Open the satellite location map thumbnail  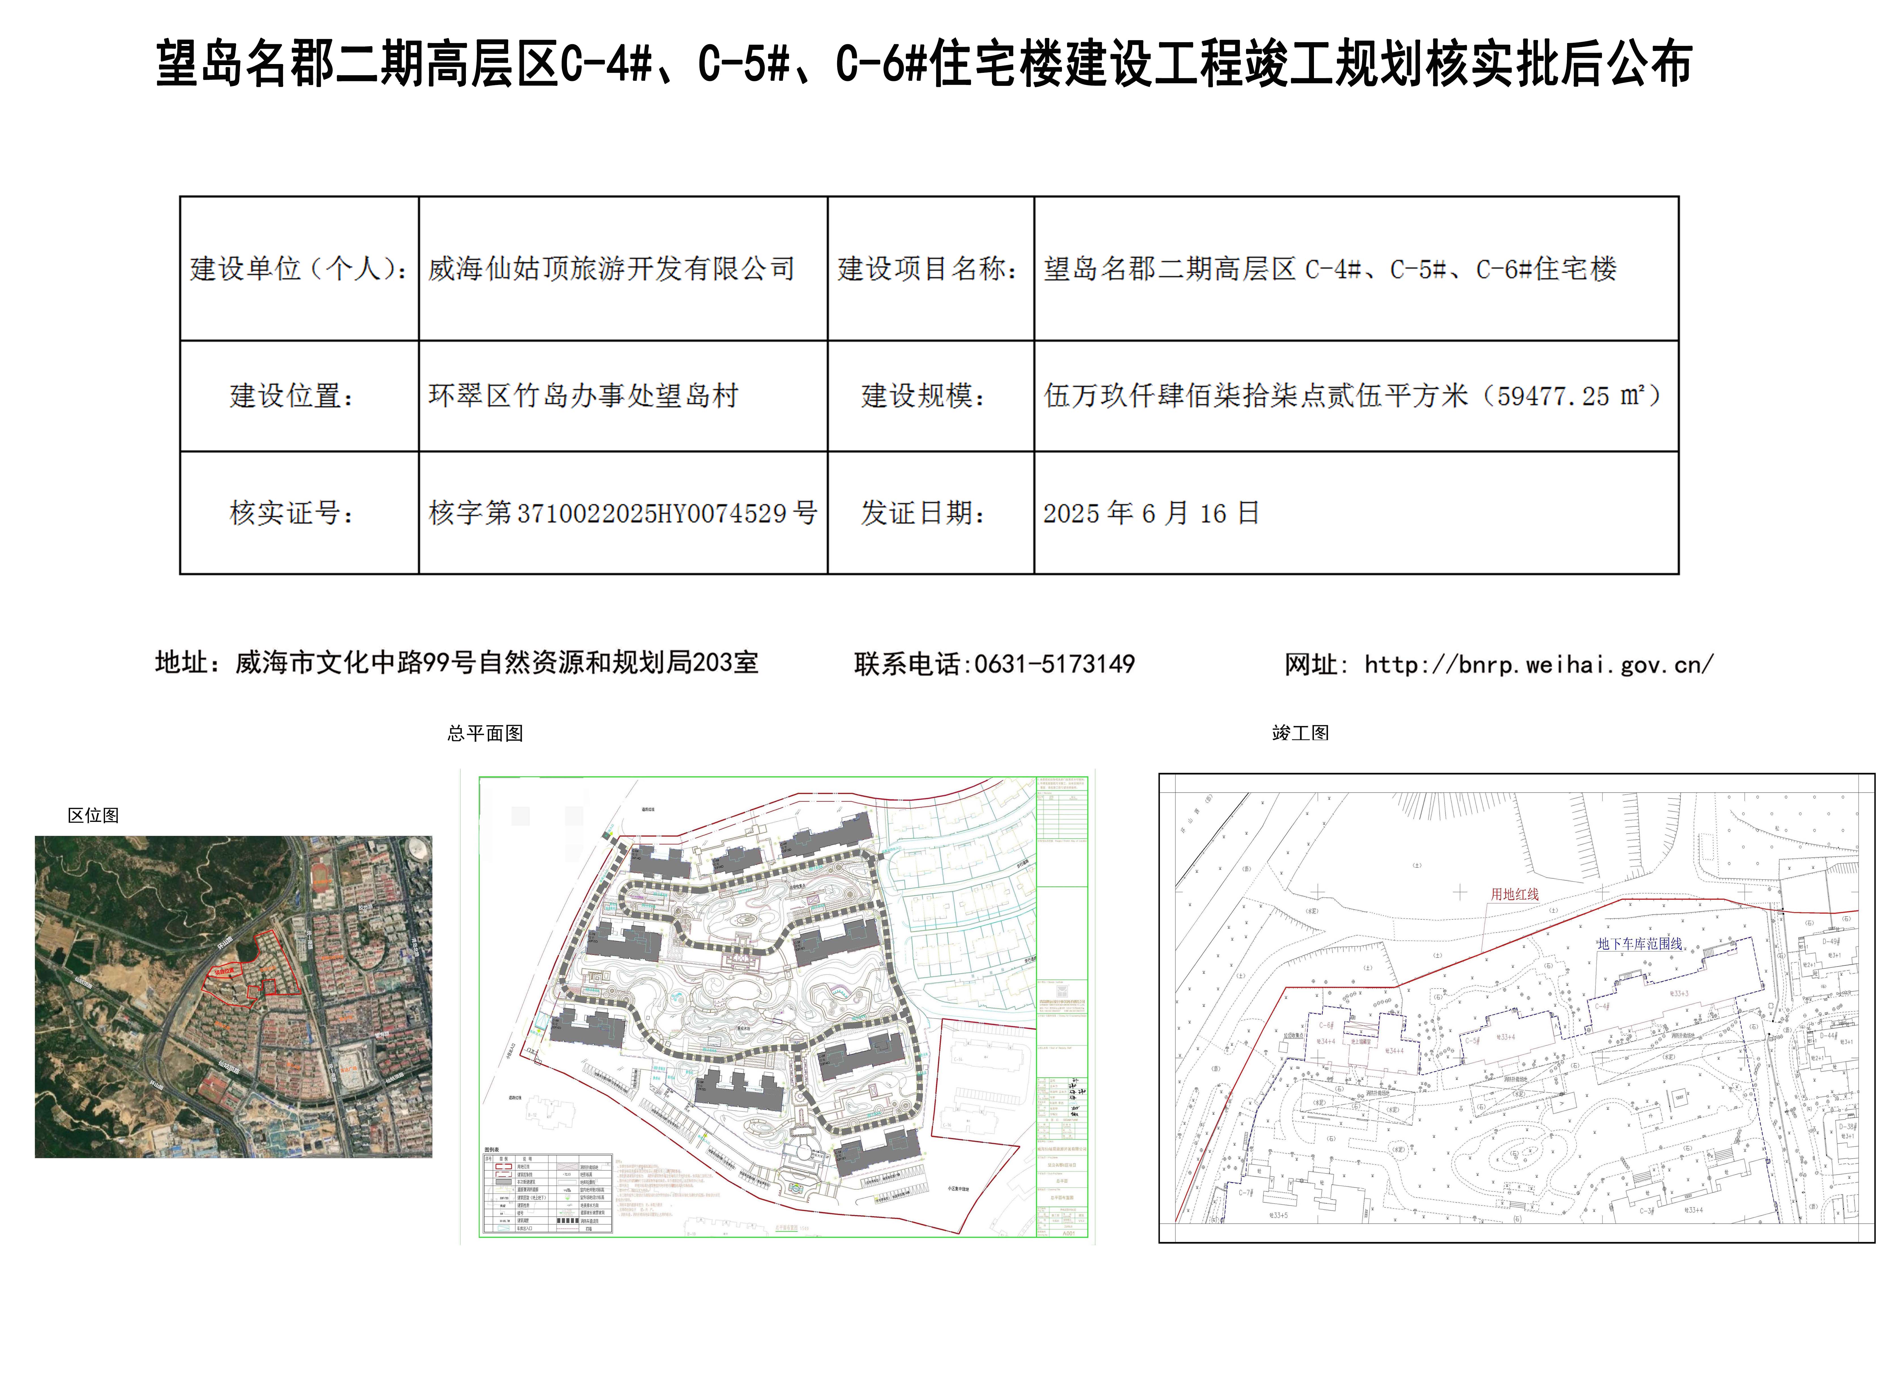click(x=233, y=997)
